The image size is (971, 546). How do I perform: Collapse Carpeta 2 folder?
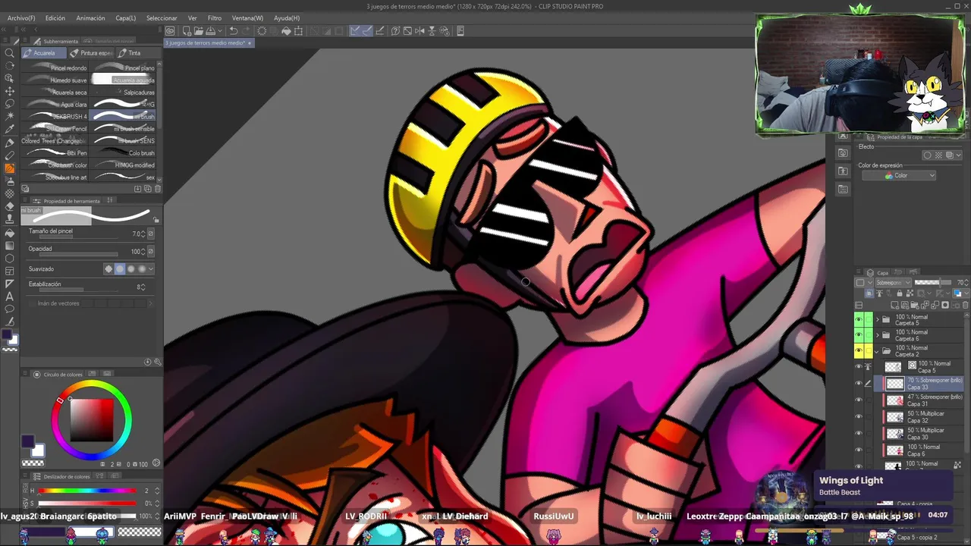pos(878,350)
